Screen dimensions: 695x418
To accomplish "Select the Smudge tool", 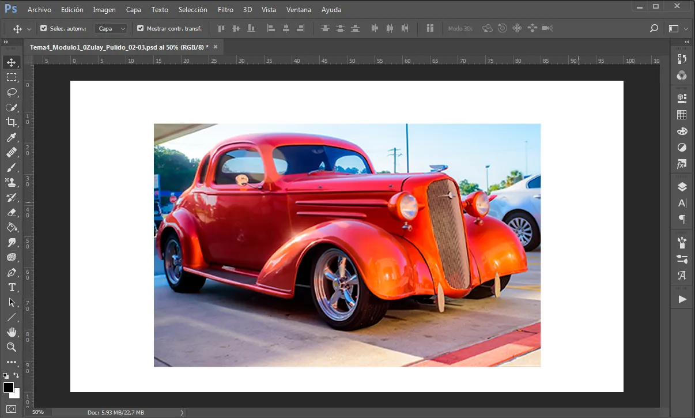I will point(12,242).
